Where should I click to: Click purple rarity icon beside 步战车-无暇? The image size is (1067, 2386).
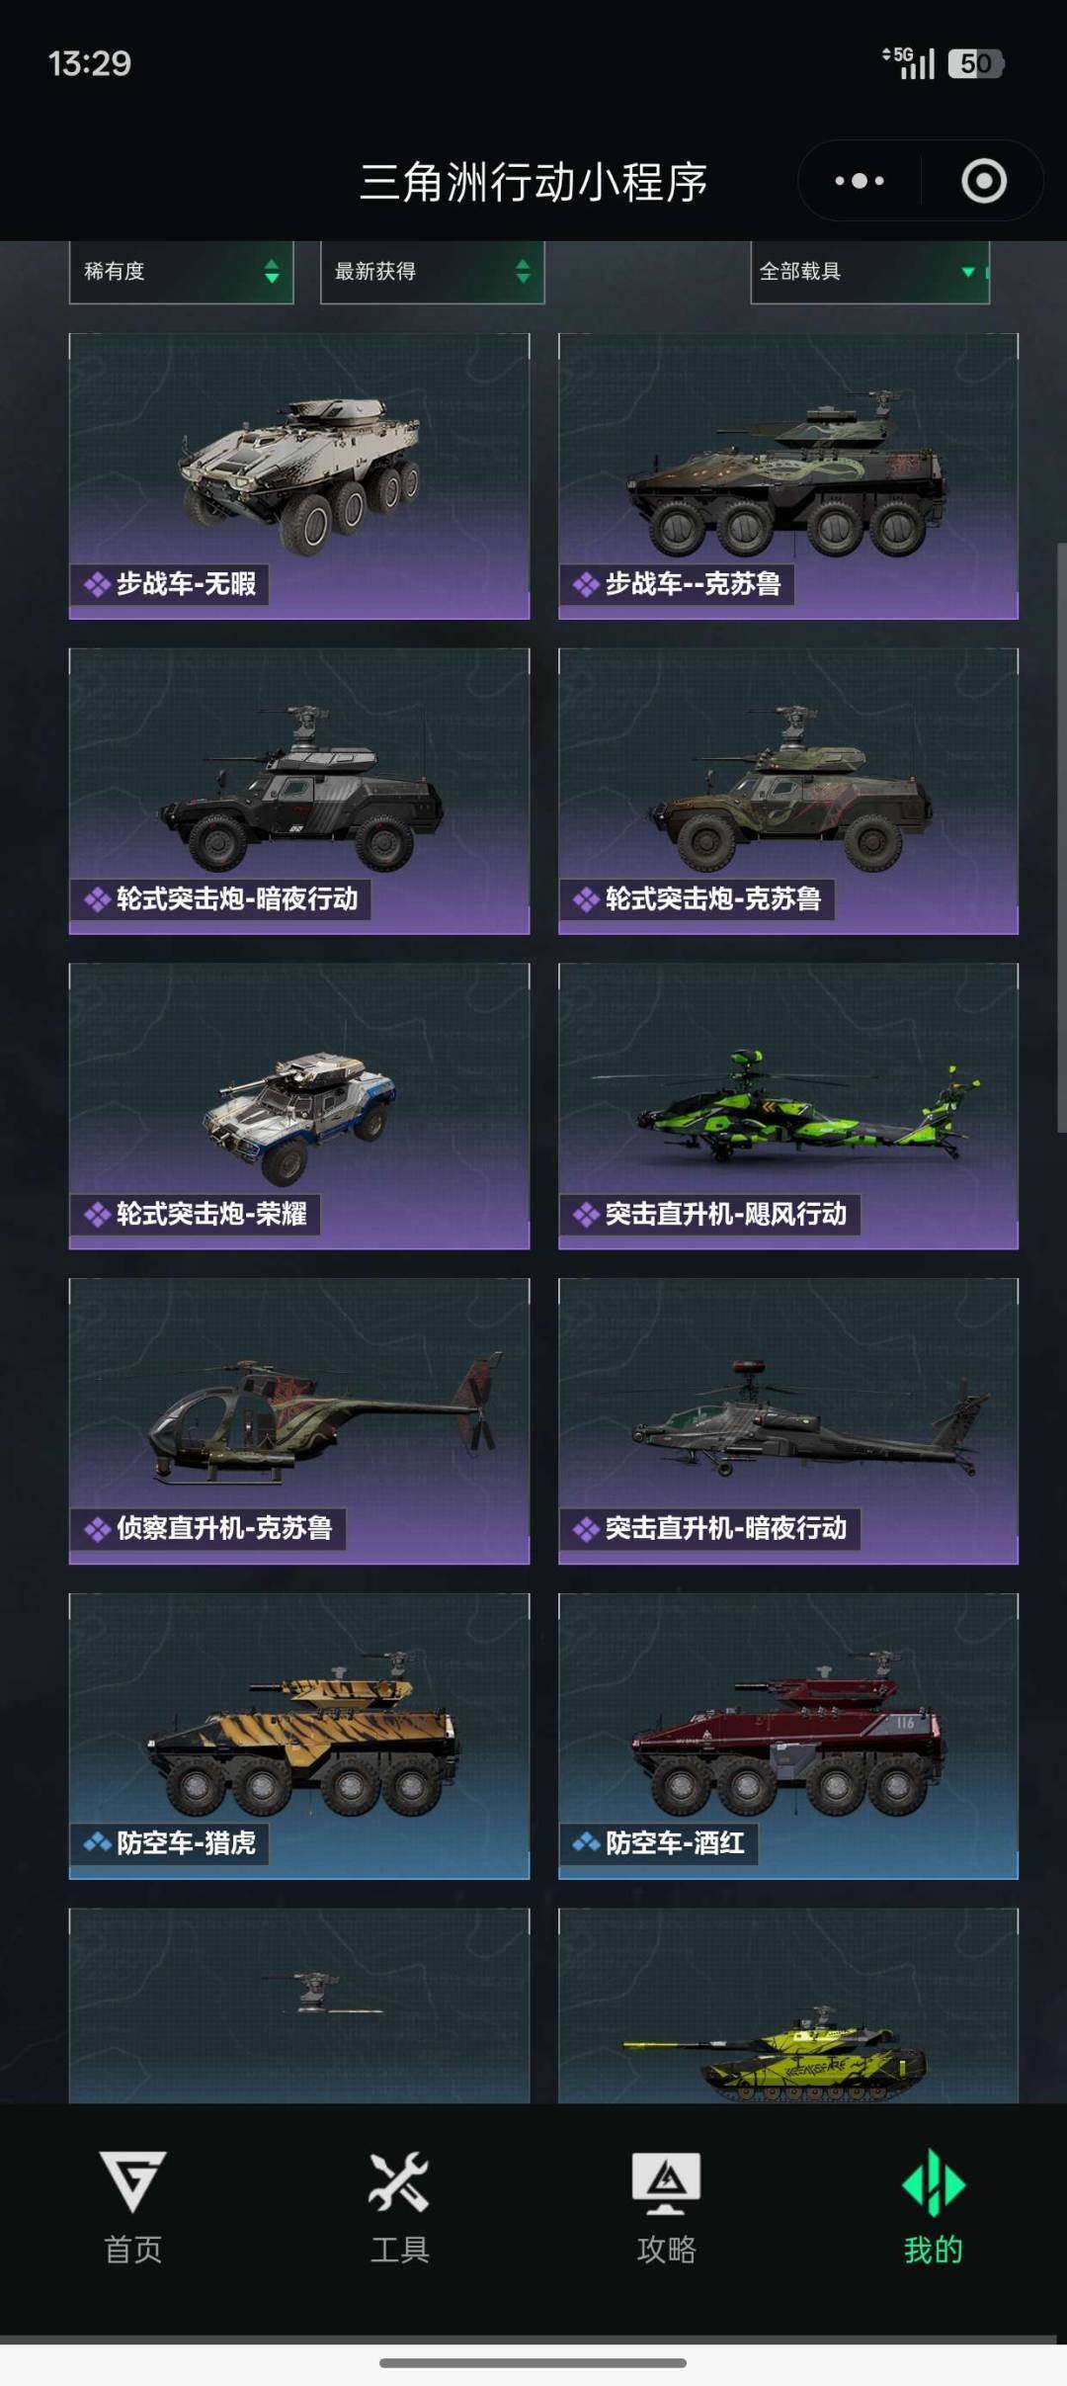pos(97,584)
